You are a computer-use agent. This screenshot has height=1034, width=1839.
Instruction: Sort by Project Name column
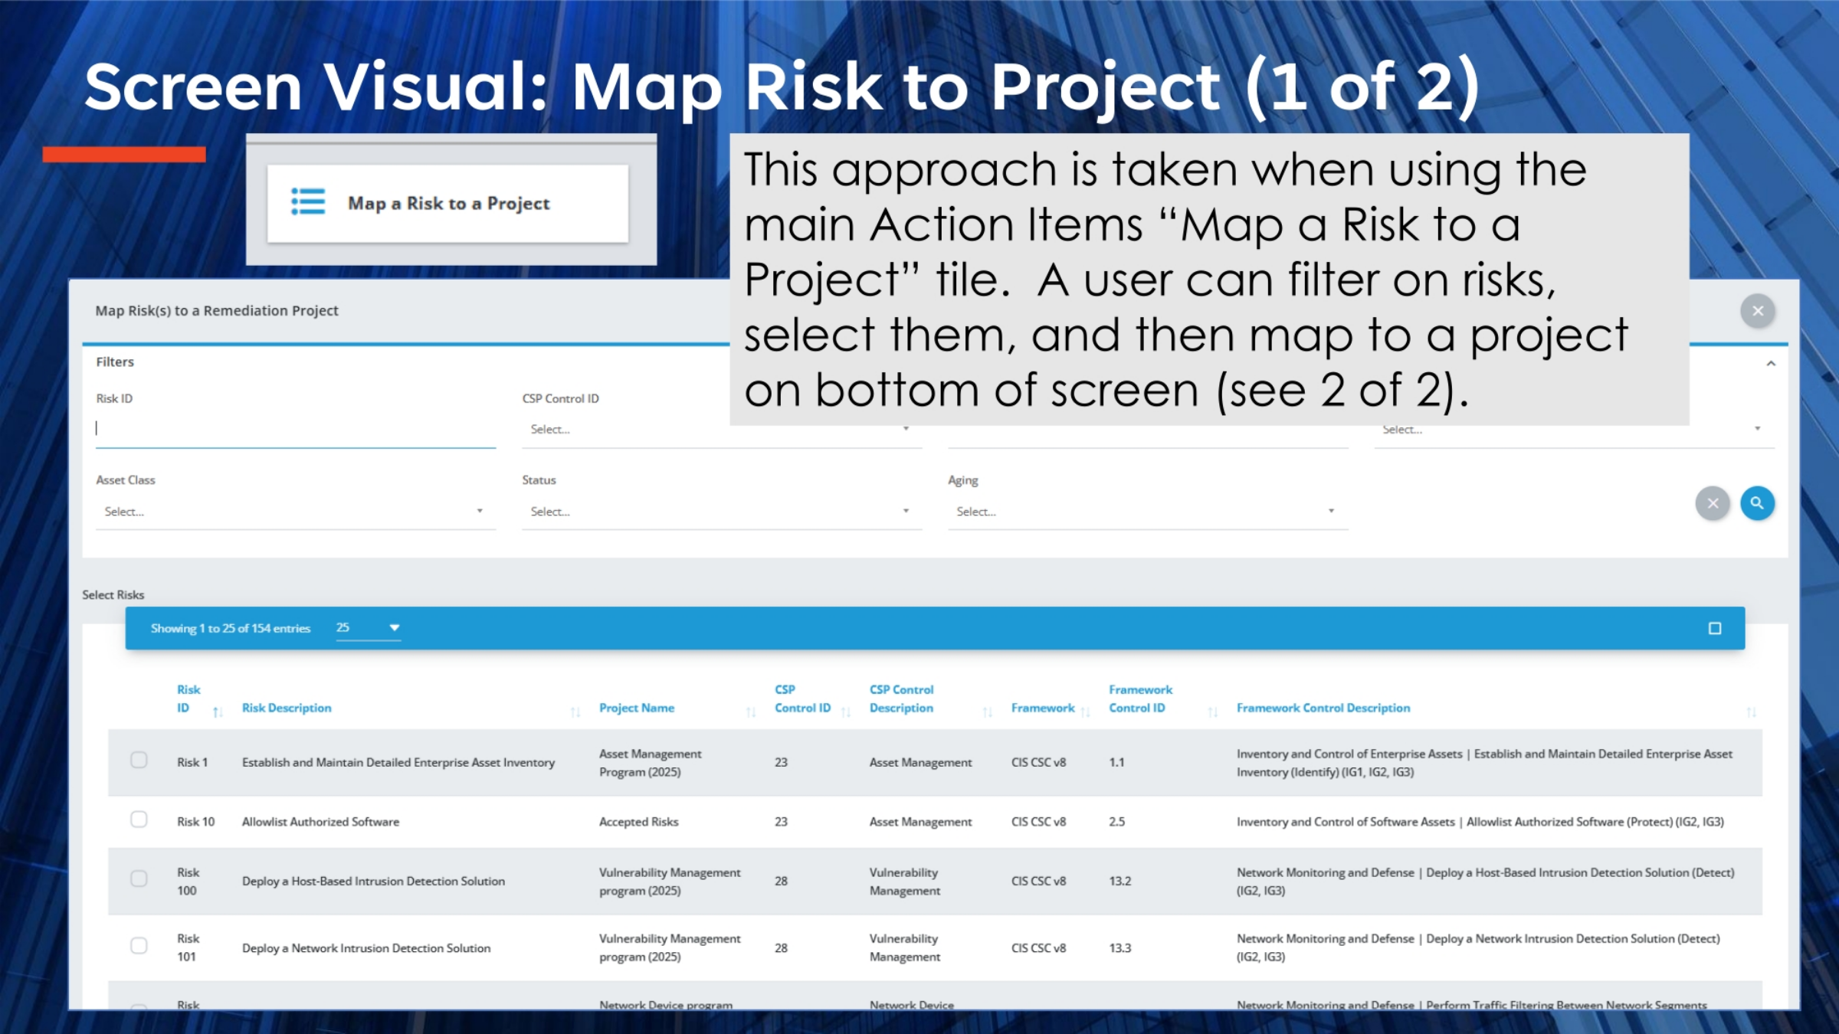(751, 712)
